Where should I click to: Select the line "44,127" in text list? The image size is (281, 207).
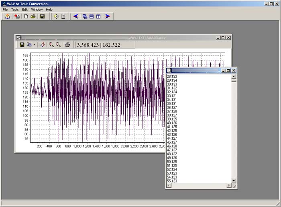click(x=172, y=138)
